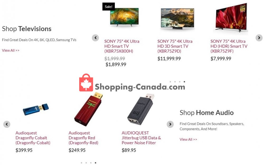This screenshot has height=165, width=264.
Task: Click the red flower Sony TV image
Action: [231, 17]
